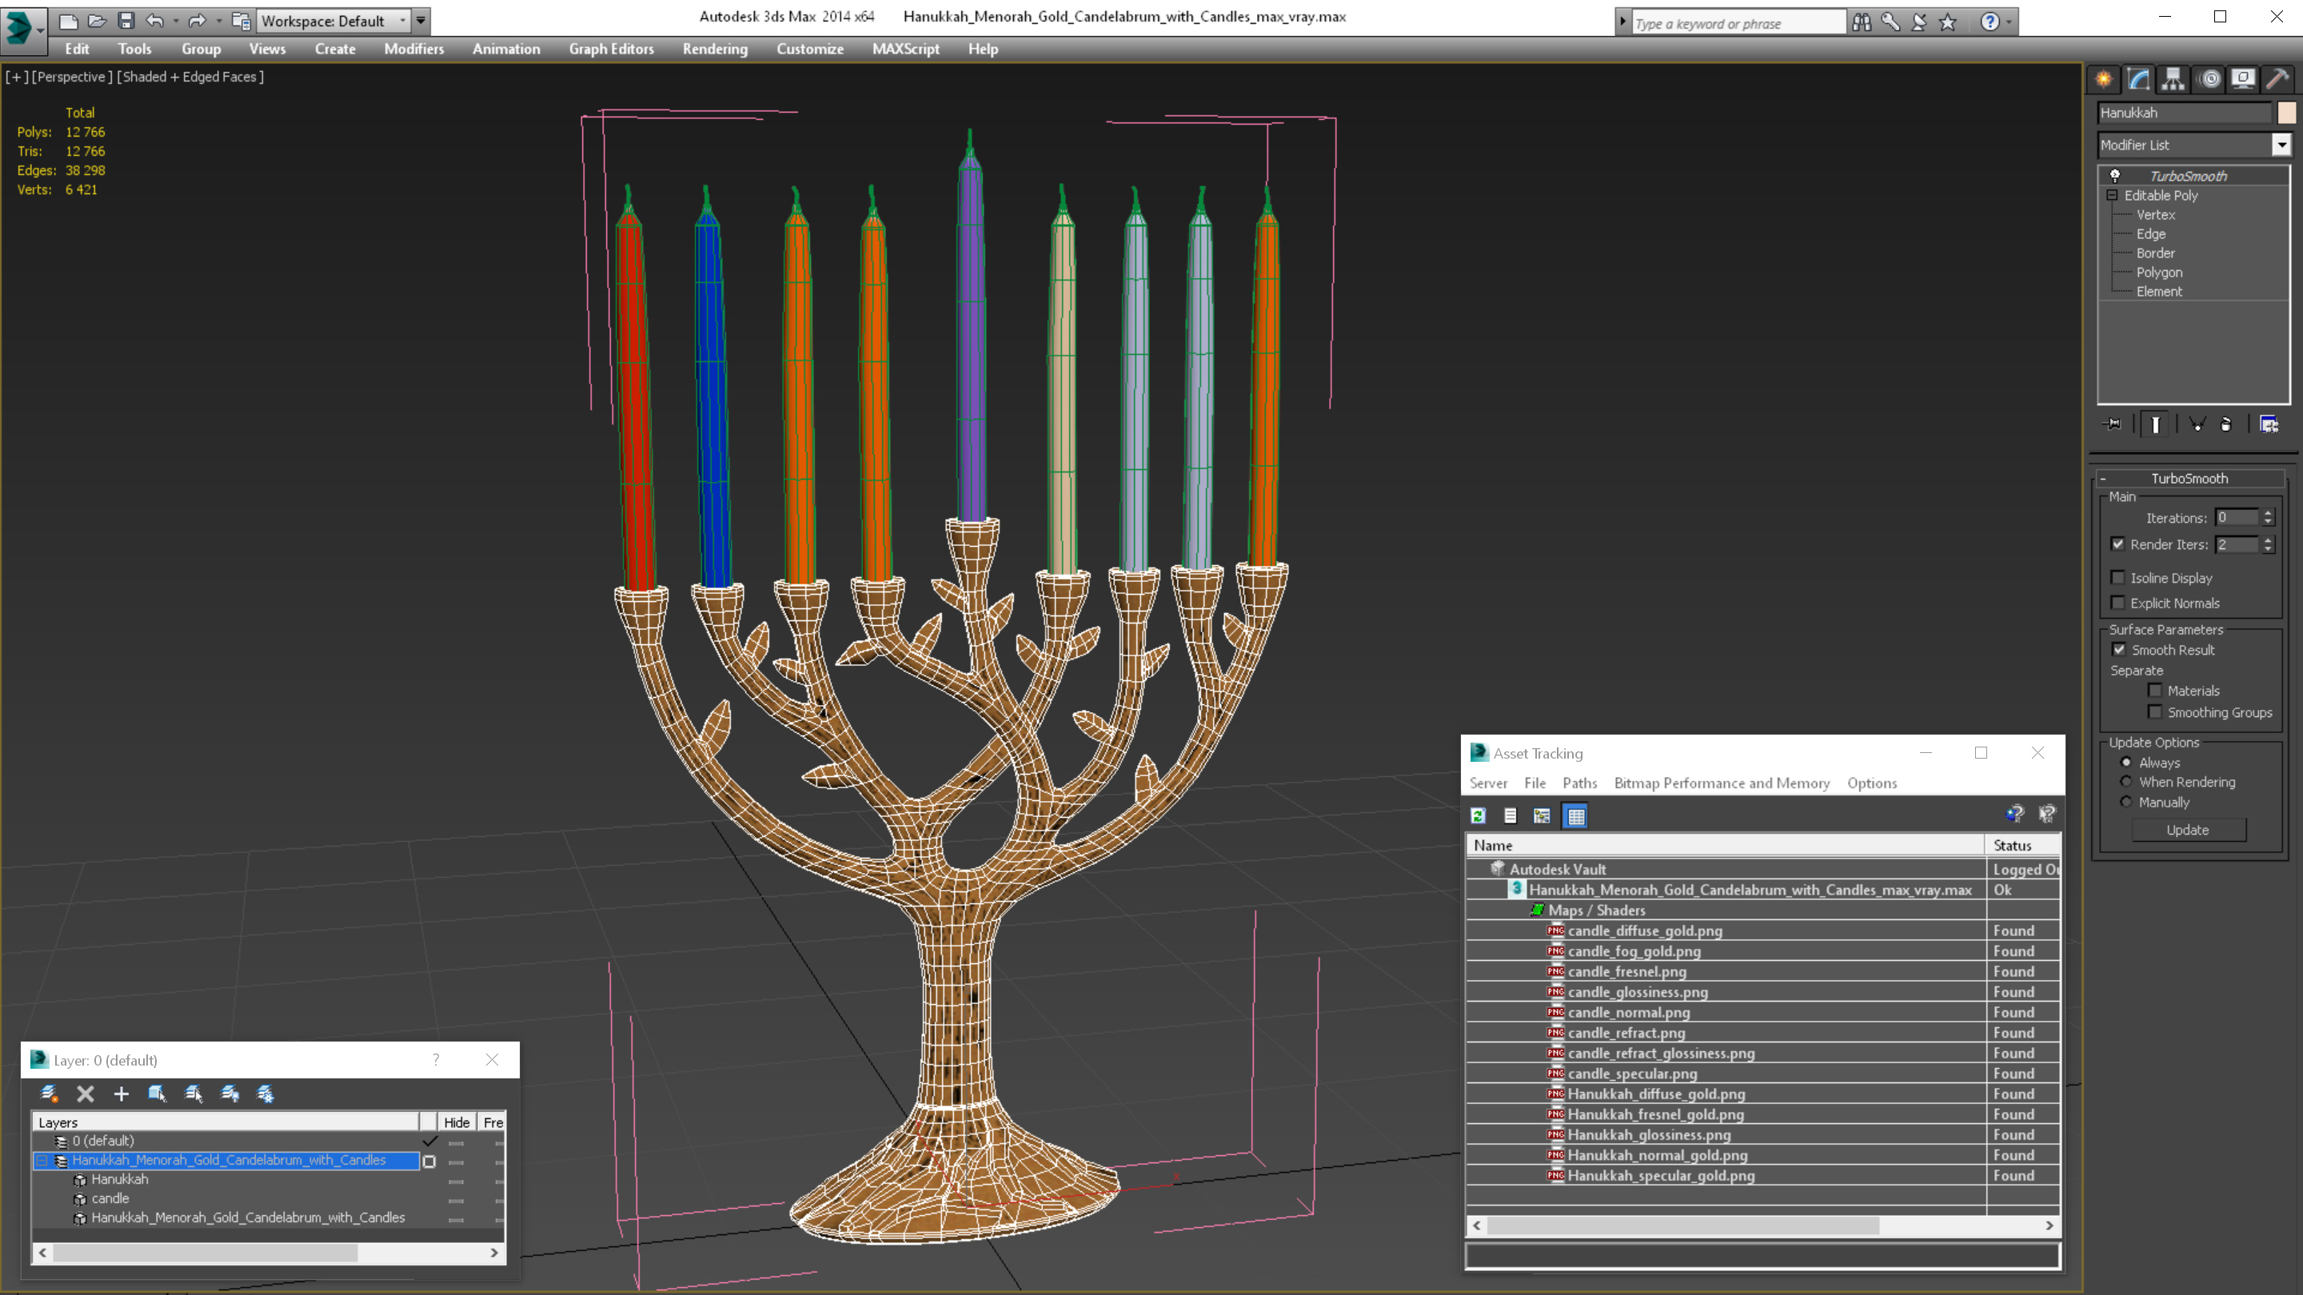
Task: Click the New Scene icon
Action: [x=68, y=21]
